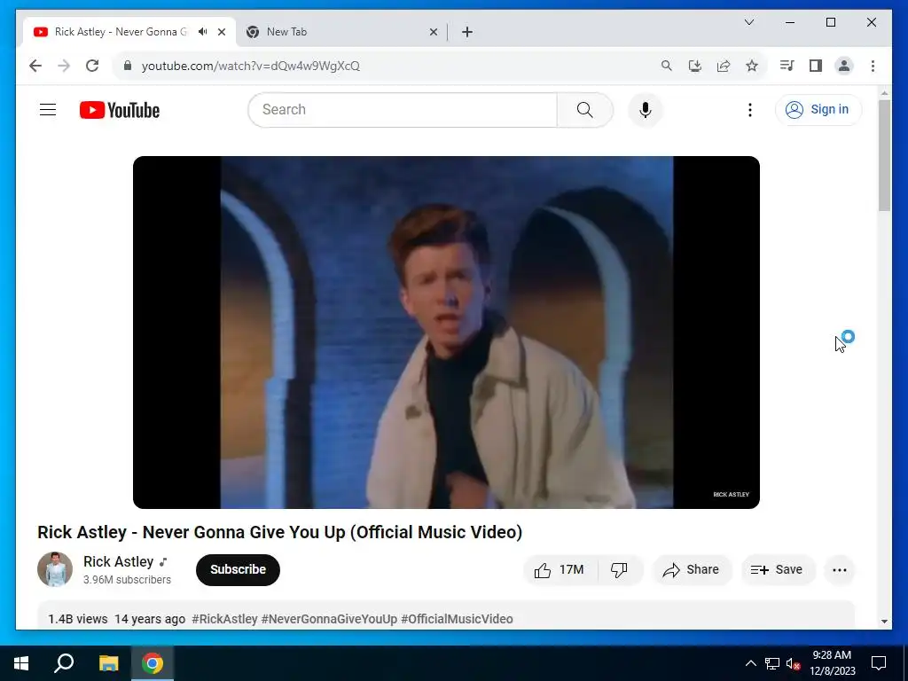Bookmark this tab with star icon
This screenshot has height=681, width=908.
pyautogui.click(x=752, y=66)
